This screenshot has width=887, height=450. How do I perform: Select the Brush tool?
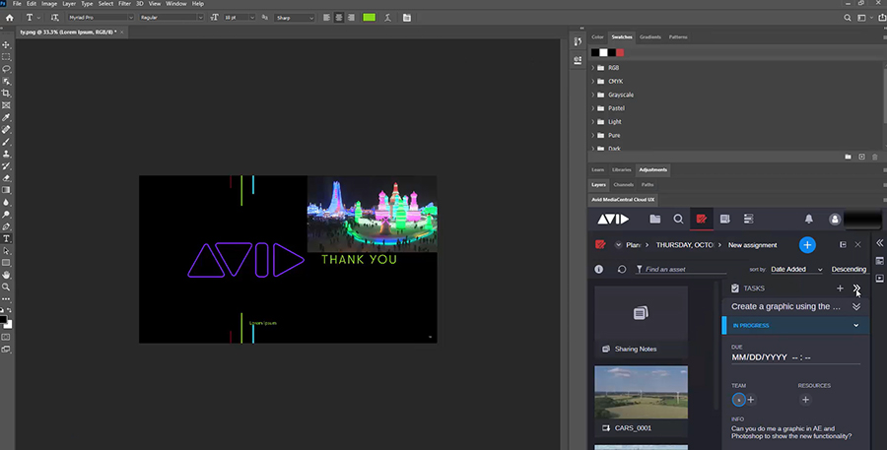tap(6, 142)
